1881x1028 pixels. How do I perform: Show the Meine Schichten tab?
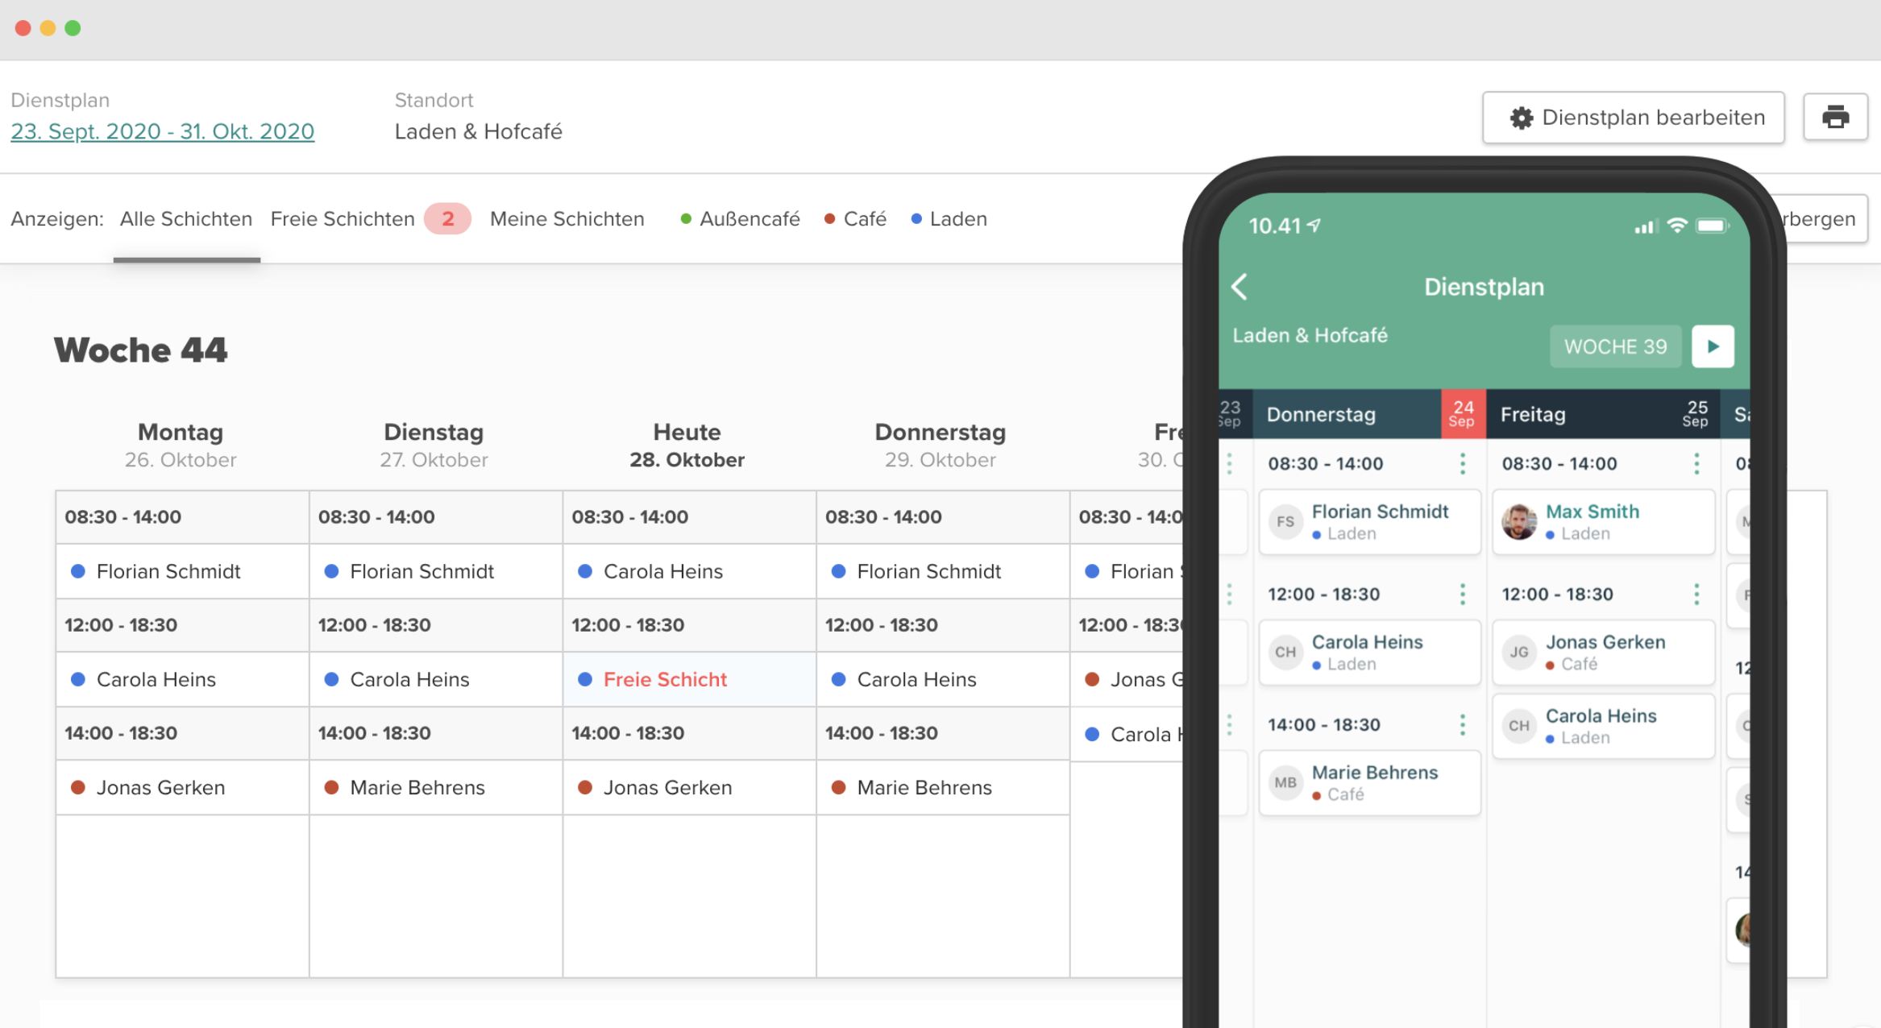point(567,219)
